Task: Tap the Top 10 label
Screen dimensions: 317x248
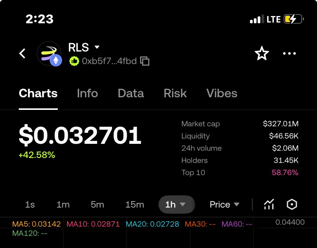Action: tap(193, 173)
